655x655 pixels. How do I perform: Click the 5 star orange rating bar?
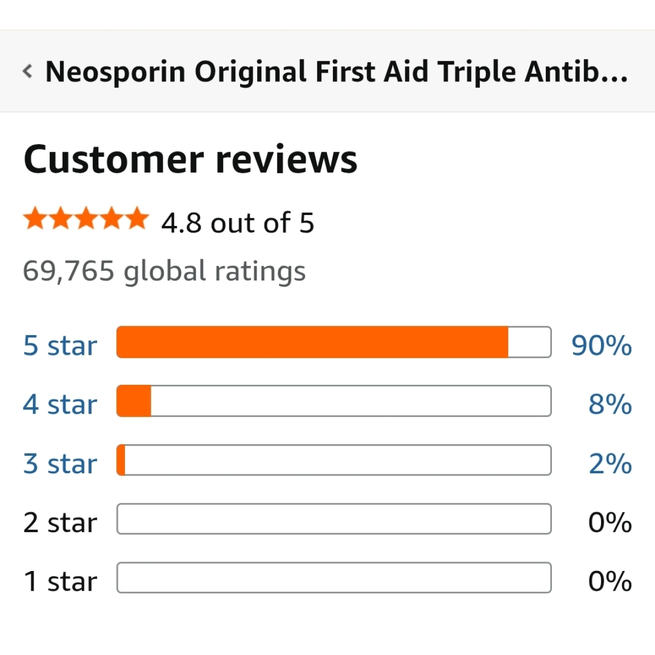[x=334, y=342]
